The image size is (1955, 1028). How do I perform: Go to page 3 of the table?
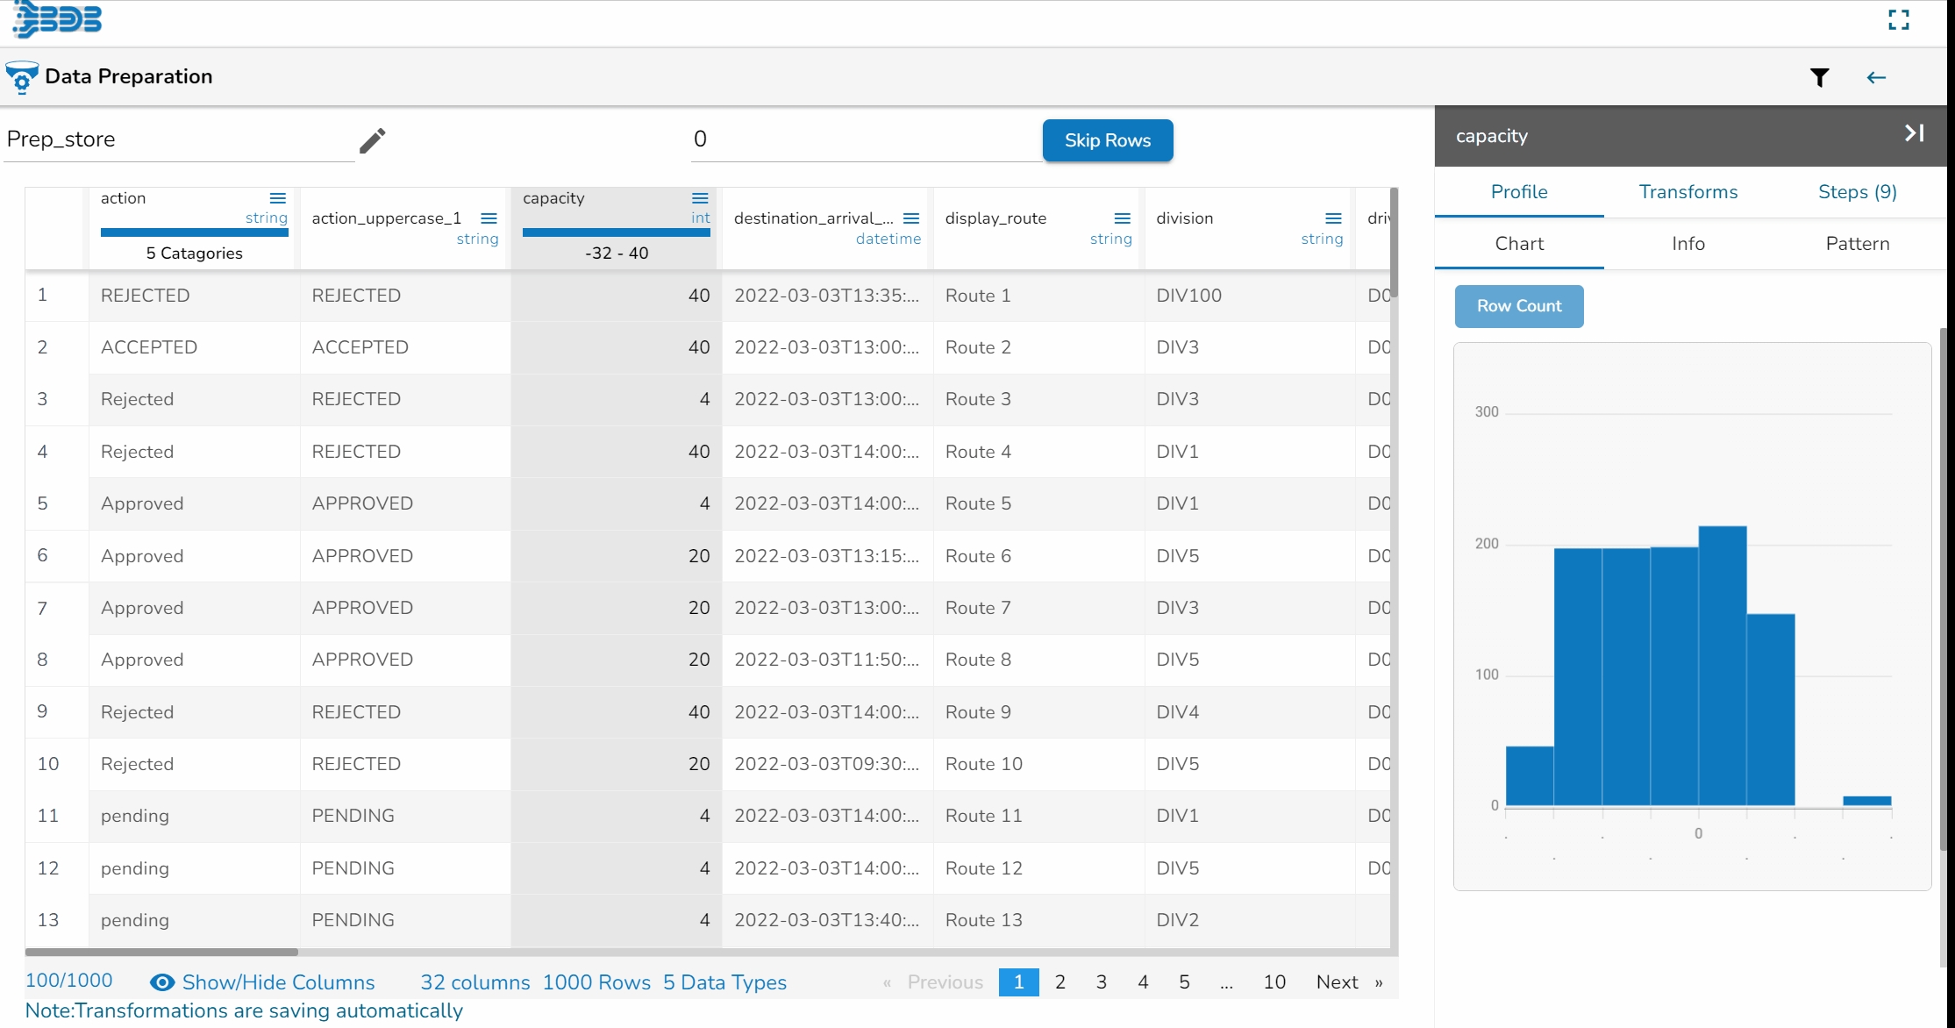[x=1101, y=982]
